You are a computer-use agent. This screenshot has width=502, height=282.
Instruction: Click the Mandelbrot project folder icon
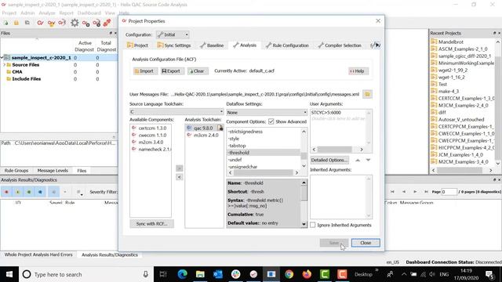pyautogui.click(x=434, y=42)
